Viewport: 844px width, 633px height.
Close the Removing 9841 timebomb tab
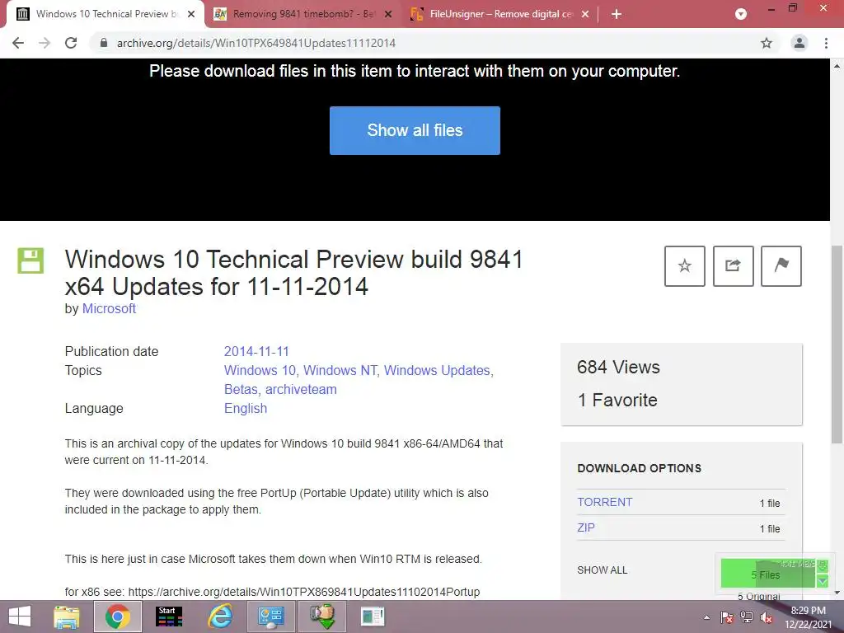[388, 14]
